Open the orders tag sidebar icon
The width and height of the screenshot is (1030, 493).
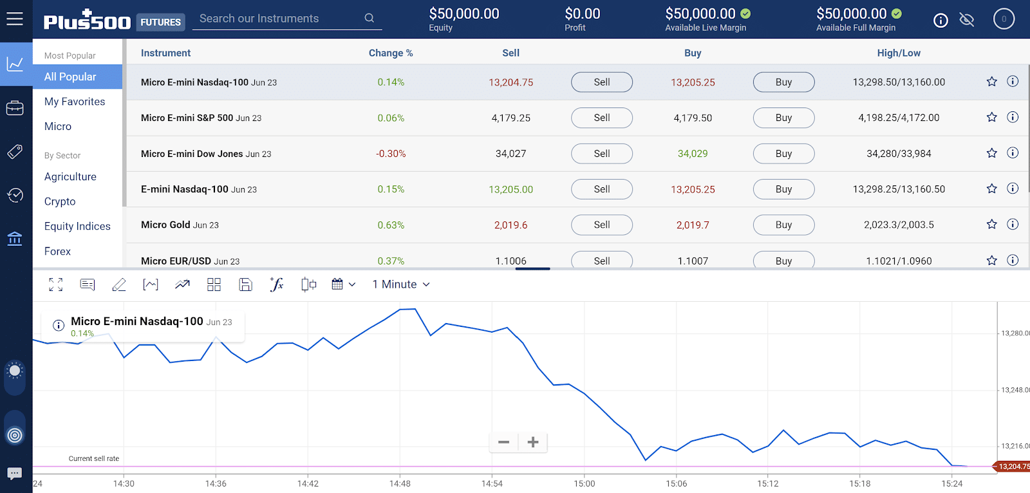pyautogui.click(x=15, y=152)
